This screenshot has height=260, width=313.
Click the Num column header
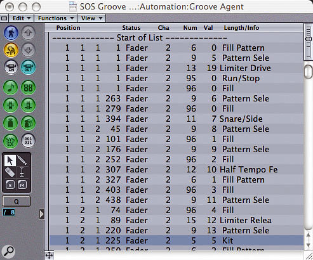pyautogui.click(x=190, y=28)
